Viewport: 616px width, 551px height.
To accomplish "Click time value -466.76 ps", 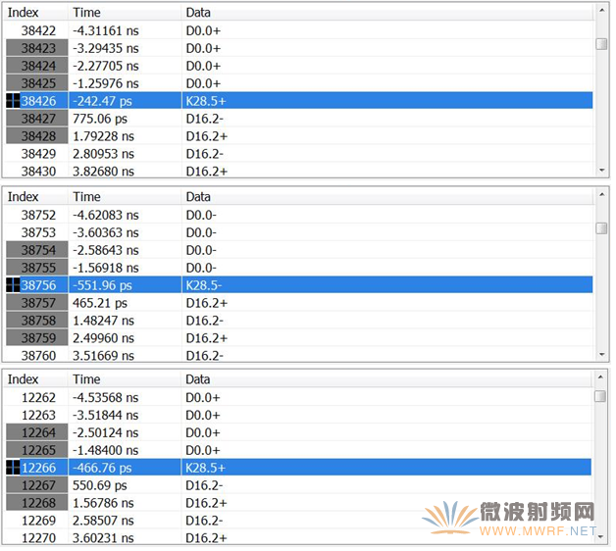I will tap(102, 468).
